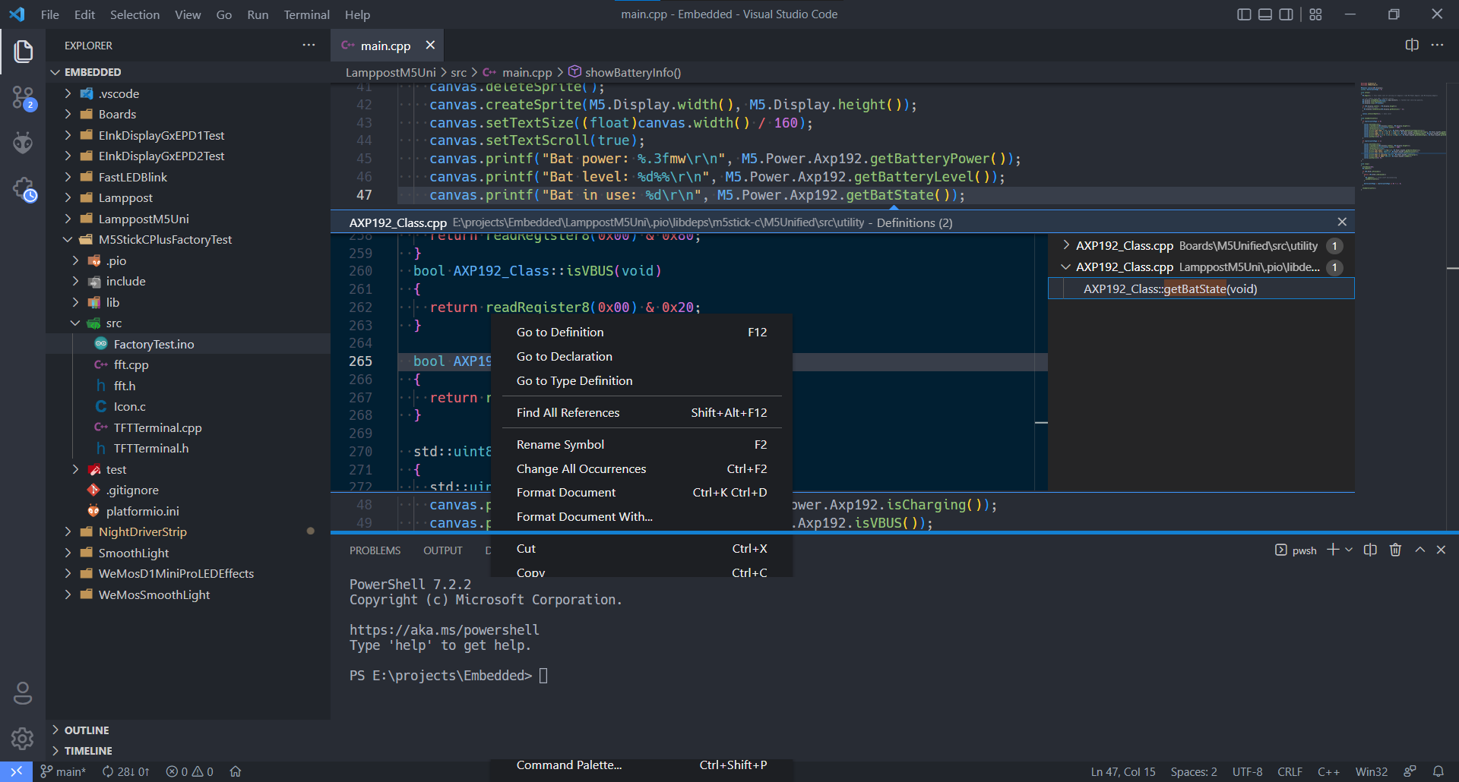
Task: Toggle the primary sidebar visibility
Action: pos(1244,14)
